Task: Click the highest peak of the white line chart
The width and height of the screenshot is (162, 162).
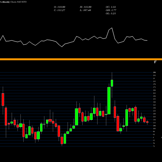Action: (112, 28)
